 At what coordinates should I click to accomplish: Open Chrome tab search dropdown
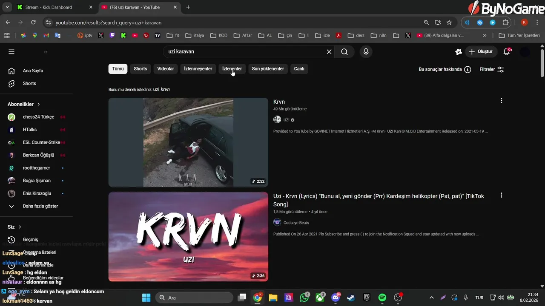pyautogui.click(x=7, y=7)
